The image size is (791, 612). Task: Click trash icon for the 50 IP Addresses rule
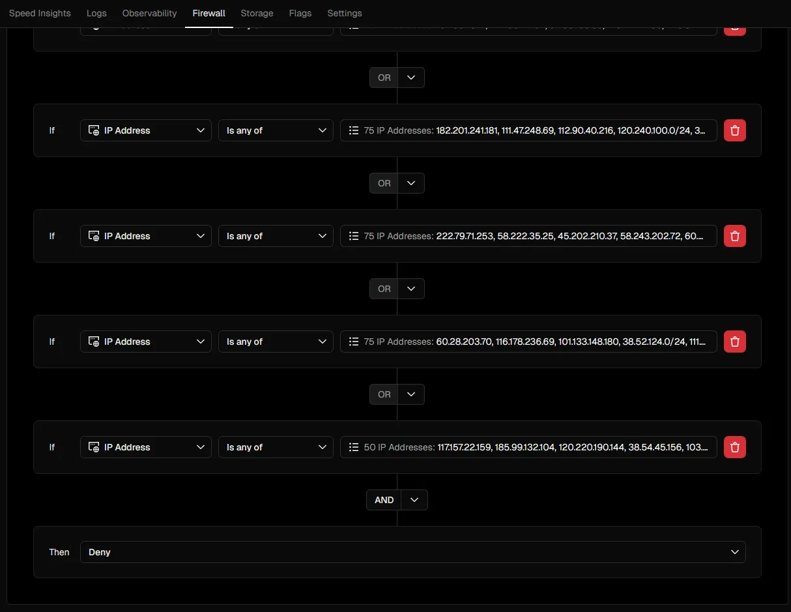tap(734, 447)
